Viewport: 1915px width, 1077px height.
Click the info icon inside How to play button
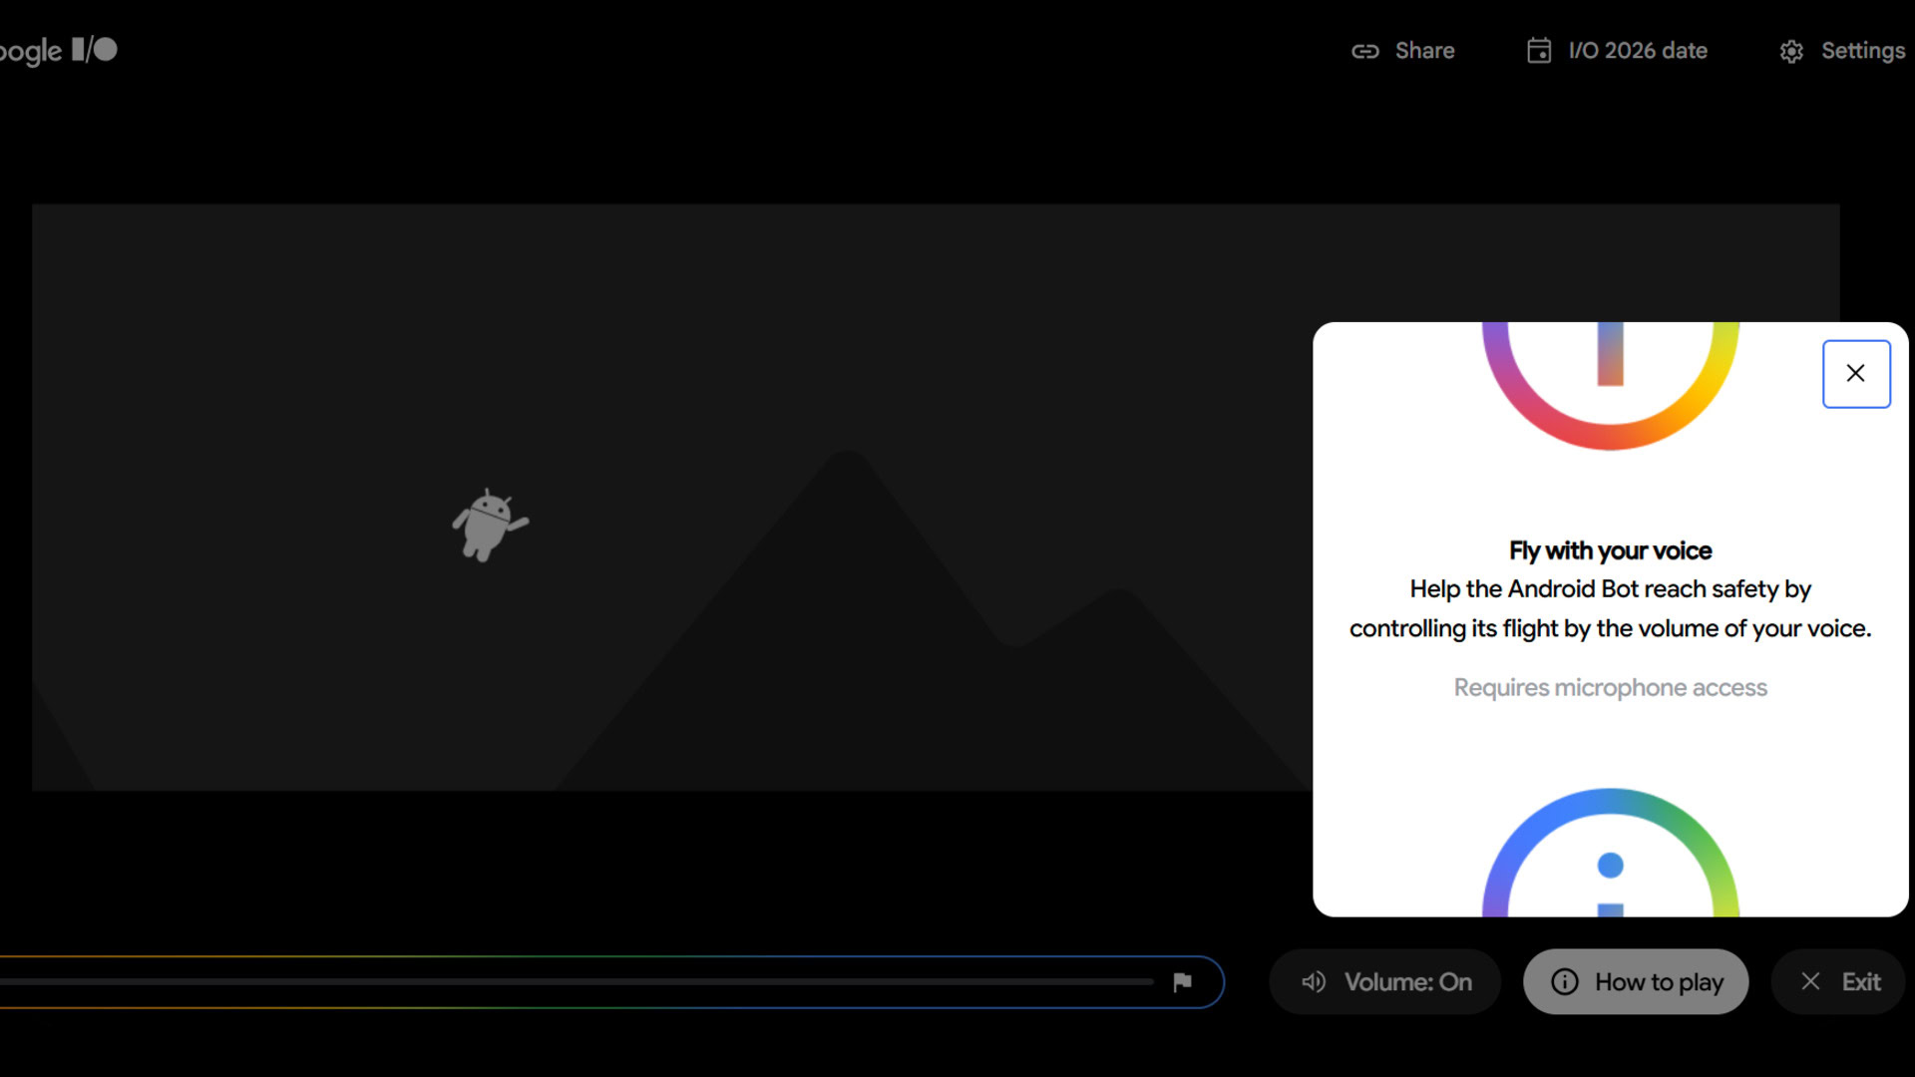coord(1564,981)
